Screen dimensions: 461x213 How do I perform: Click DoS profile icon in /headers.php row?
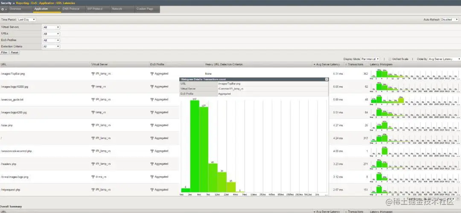point(152,164)
